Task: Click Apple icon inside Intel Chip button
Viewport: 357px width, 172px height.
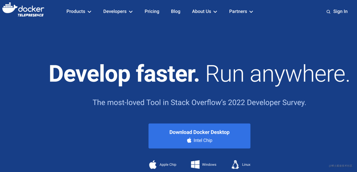Action: (x=189, y=140)
